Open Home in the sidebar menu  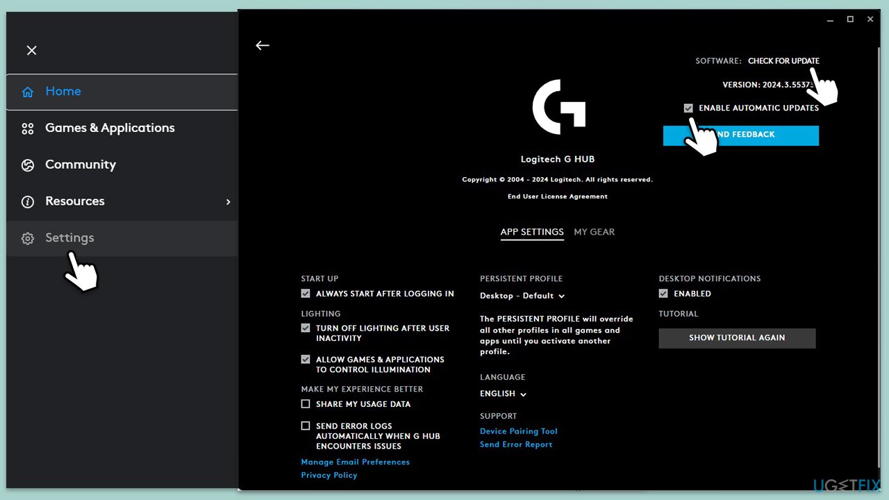point(122,92)
